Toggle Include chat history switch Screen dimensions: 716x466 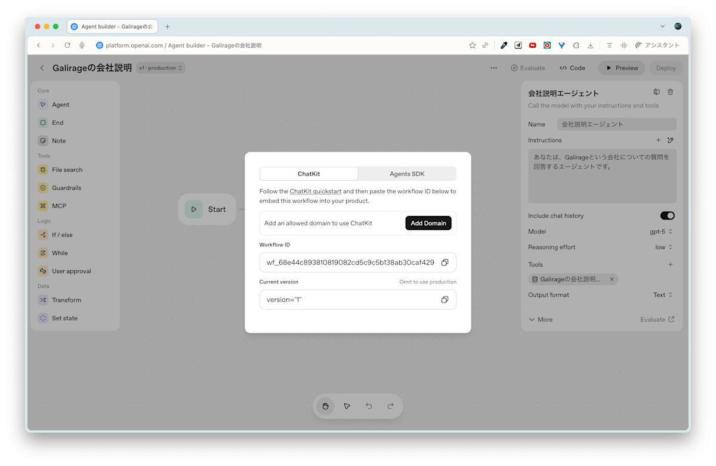pyautogui.click(x=667, y=215)
